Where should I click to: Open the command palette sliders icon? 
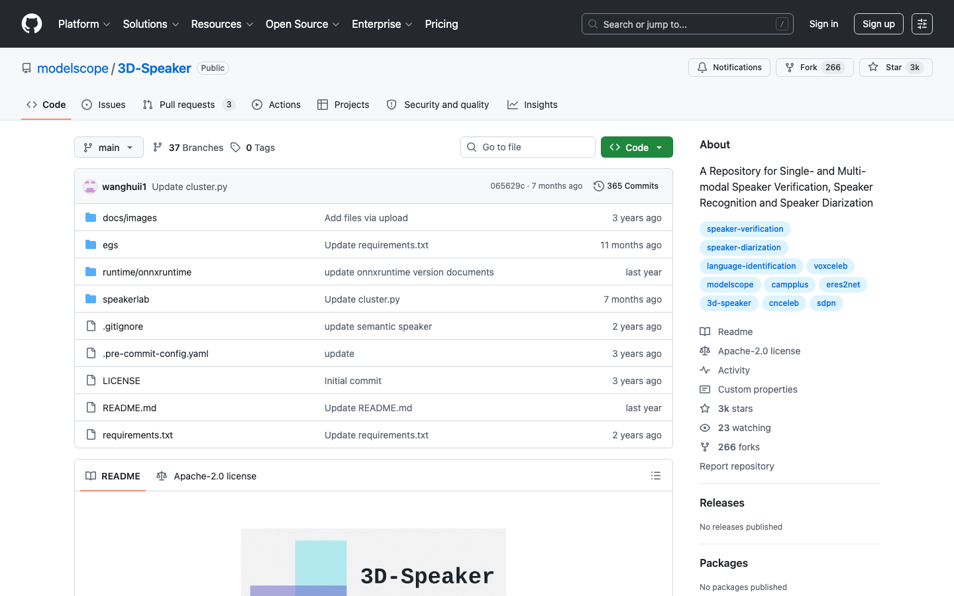tap(922, 24)
